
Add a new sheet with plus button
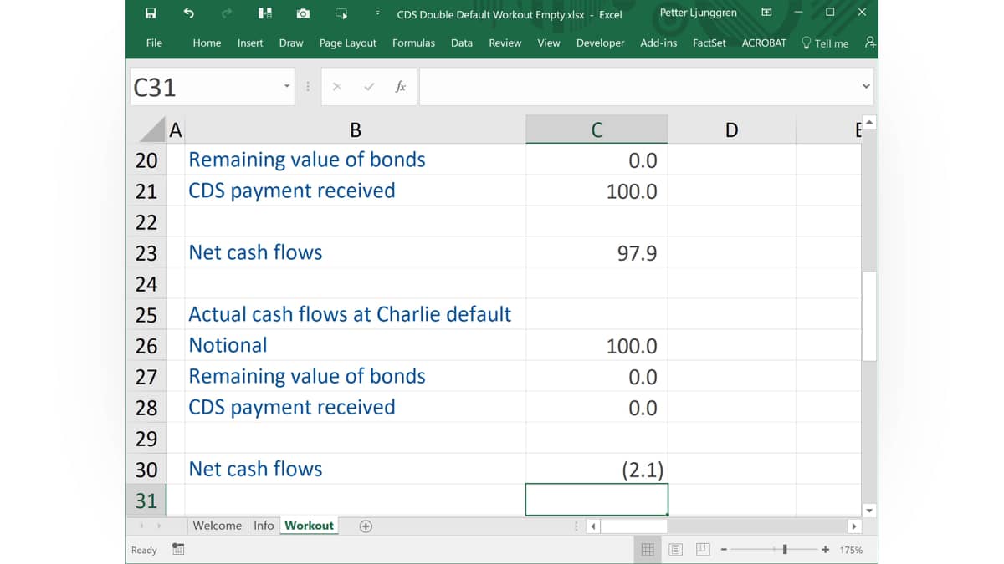coord(366,526)
